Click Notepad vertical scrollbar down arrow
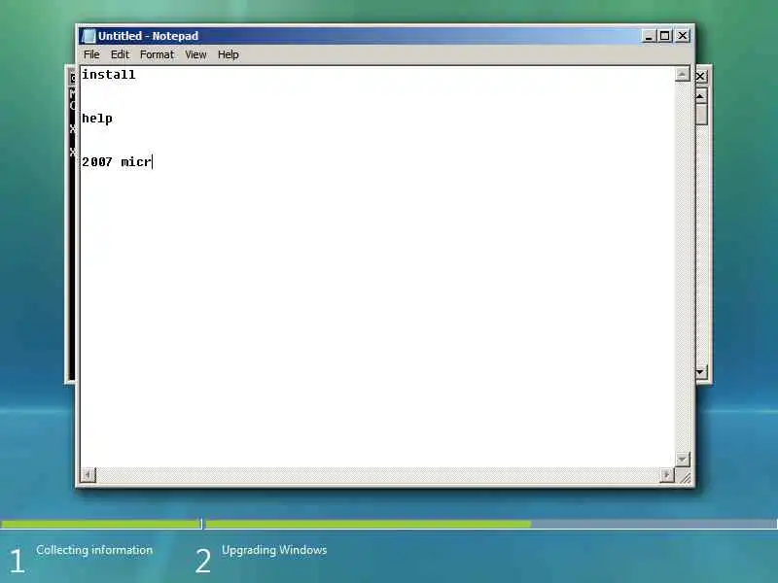The width and height of the screenshot is (778, 583). point(683,460)
